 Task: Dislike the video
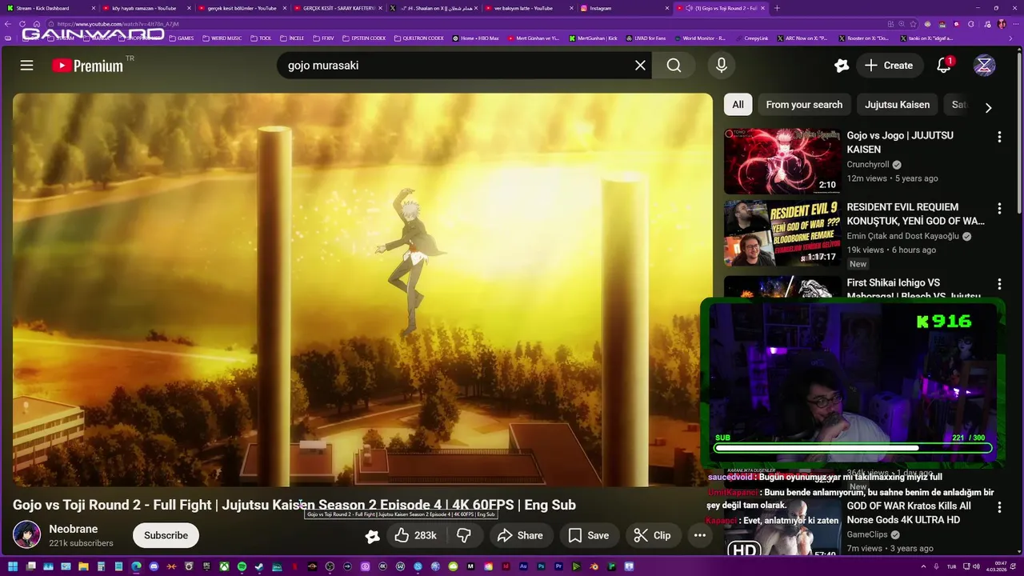pos(464,535)
